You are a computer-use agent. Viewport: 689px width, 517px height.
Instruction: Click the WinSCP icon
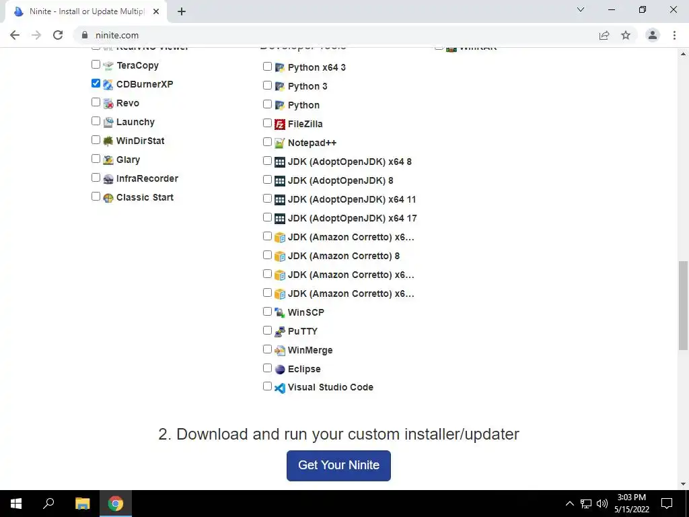point(280,312)
